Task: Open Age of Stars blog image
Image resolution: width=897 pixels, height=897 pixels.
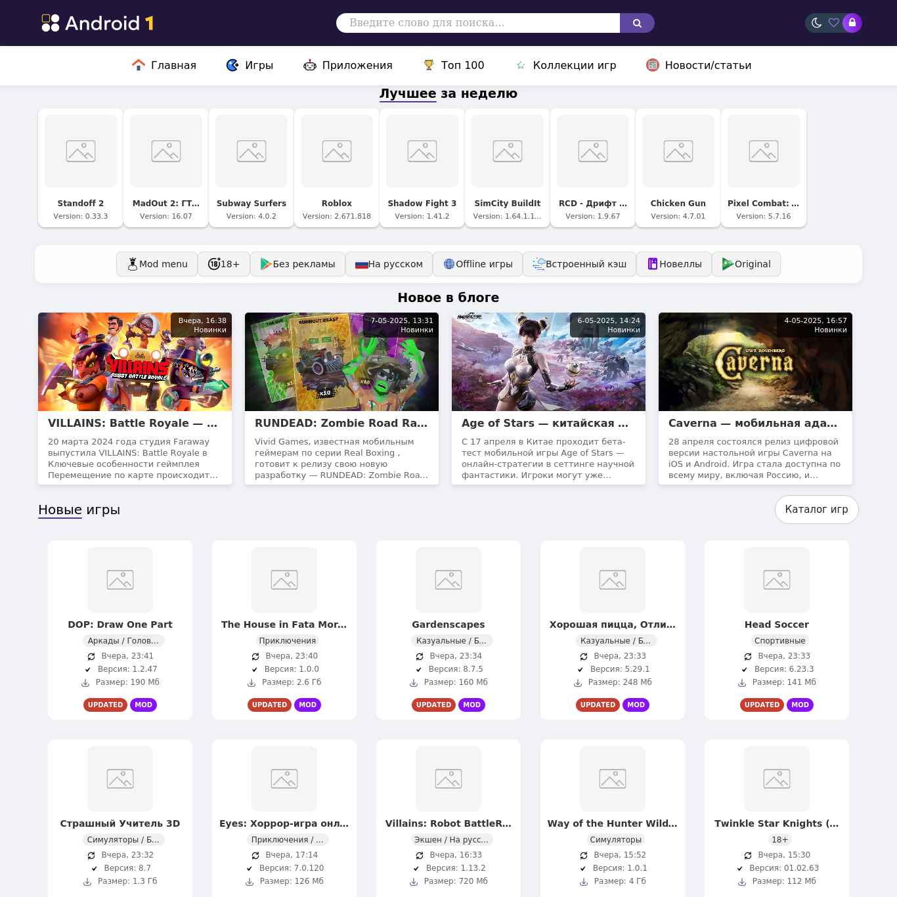Action: pyautogui.click(x=548, y=362)
